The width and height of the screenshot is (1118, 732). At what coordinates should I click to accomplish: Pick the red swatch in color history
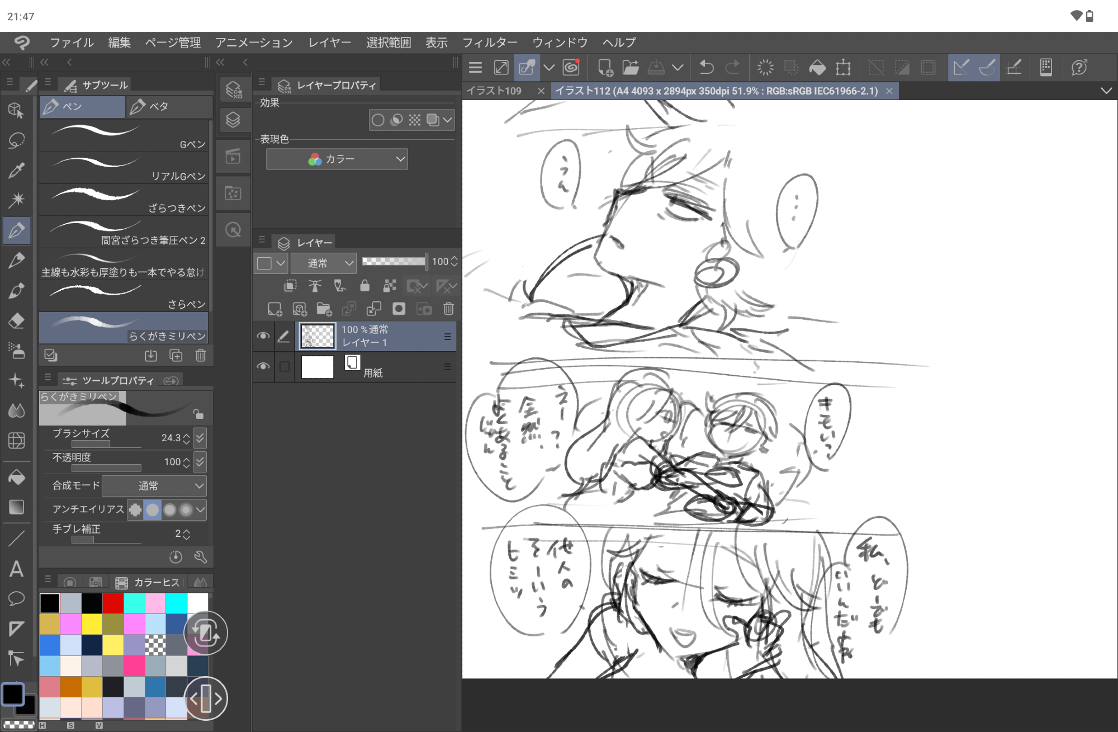pyautogui.click(x=113, y=603)
